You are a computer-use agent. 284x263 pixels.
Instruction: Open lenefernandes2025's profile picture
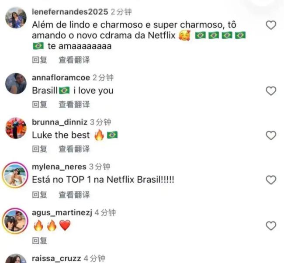pyautogui.click(x=16, y=18)
